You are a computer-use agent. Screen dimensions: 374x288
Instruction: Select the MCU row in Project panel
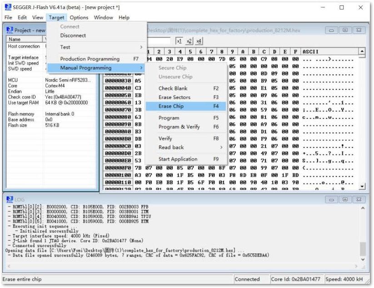(51, 80)
